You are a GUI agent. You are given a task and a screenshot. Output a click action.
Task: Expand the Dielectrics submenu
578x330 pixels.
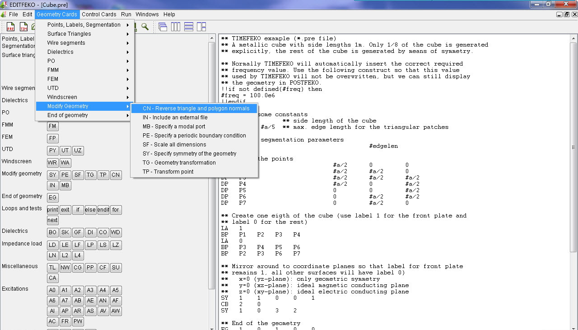[85, 52]
